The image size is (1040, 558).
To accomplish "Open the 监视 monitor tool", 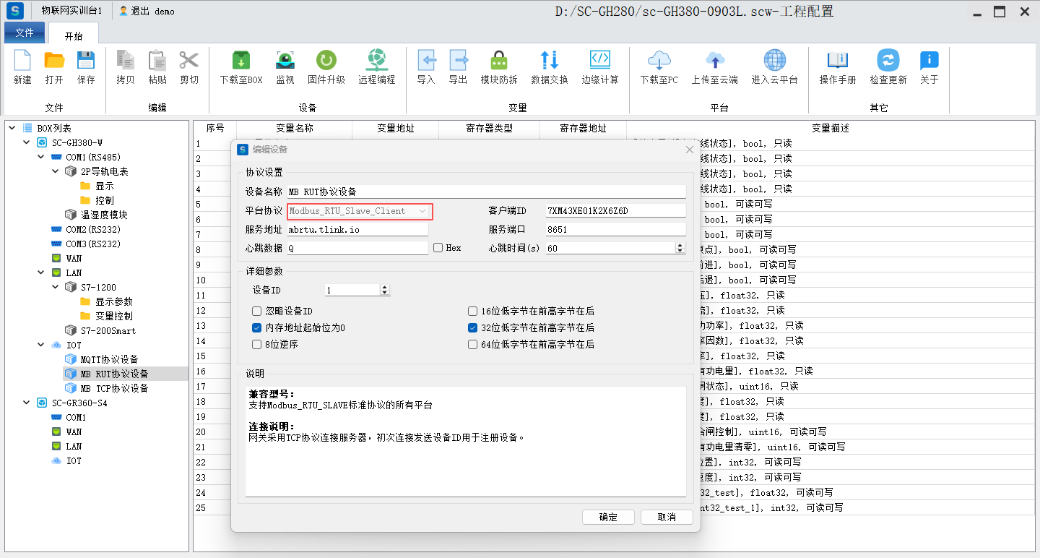I will pyautogui.click(x=285, y=67).
